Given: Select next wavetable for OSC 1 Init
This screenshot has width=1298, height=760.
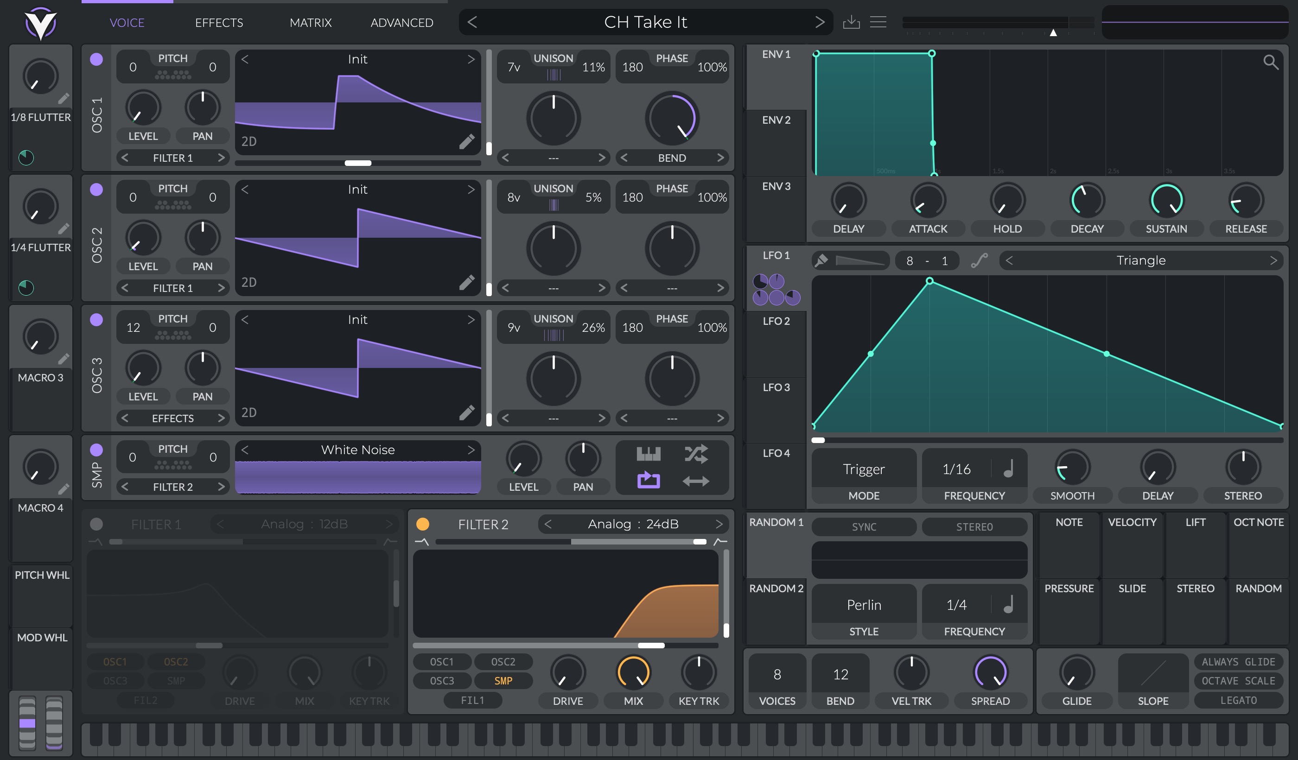Looking at the screenshot, I should coord(471,59).
